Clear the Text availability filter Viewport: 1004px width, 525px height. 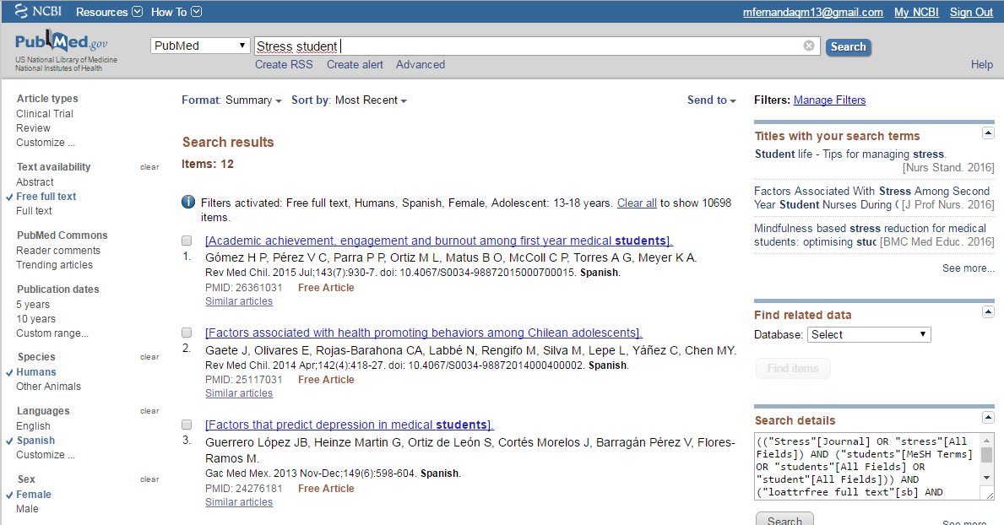pos(149,167)
